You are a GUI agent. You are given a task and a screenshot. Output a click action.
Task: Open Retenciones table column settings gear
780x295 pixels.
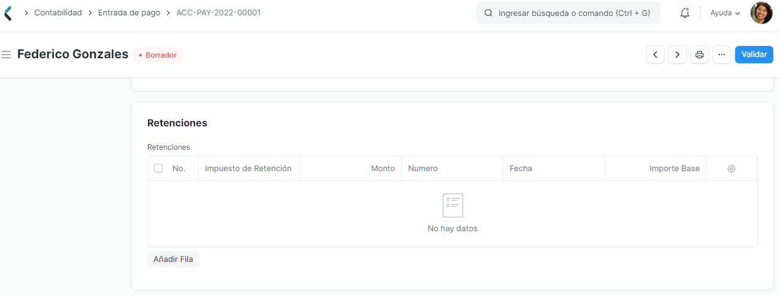732,169
